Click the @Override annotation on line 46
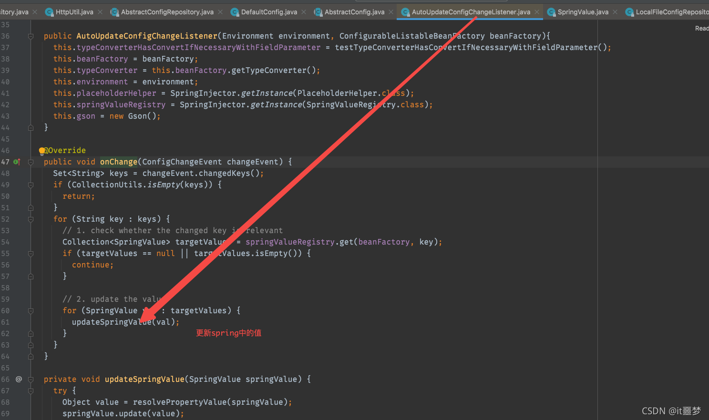 tap(65, 151)
